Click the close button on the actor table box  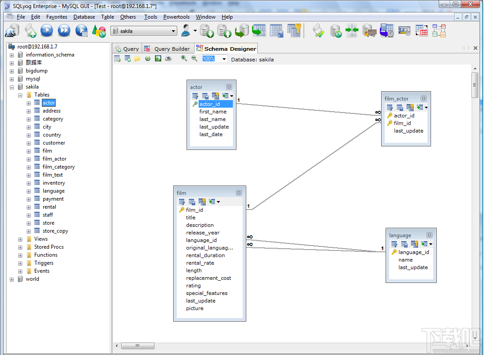point(229,87)
